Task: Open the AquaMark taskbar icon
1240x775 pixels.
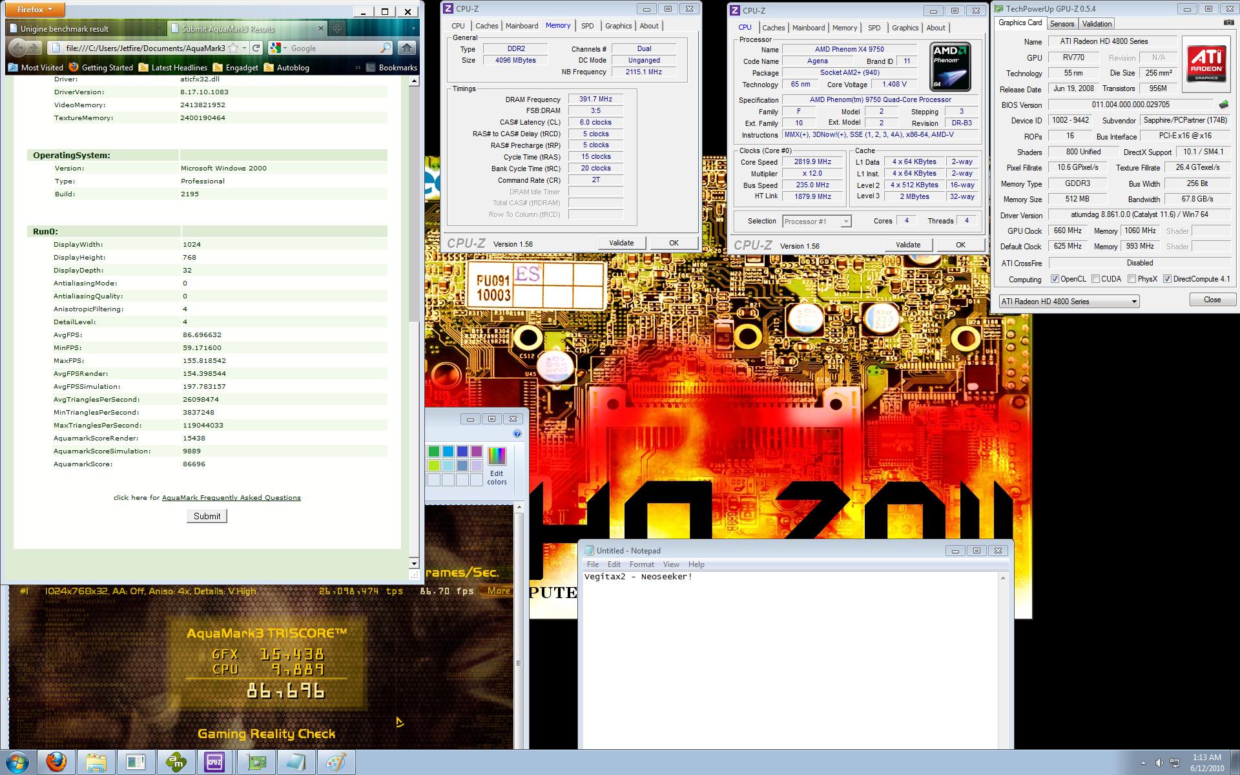Action: (176, 762)
